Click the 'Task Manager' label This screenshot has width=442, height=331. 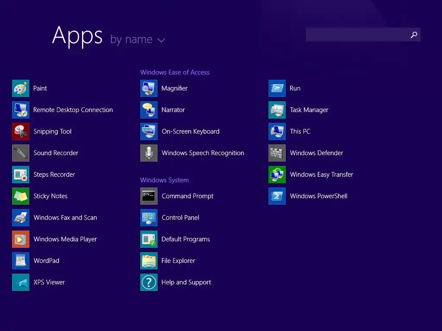click(309, 110)
